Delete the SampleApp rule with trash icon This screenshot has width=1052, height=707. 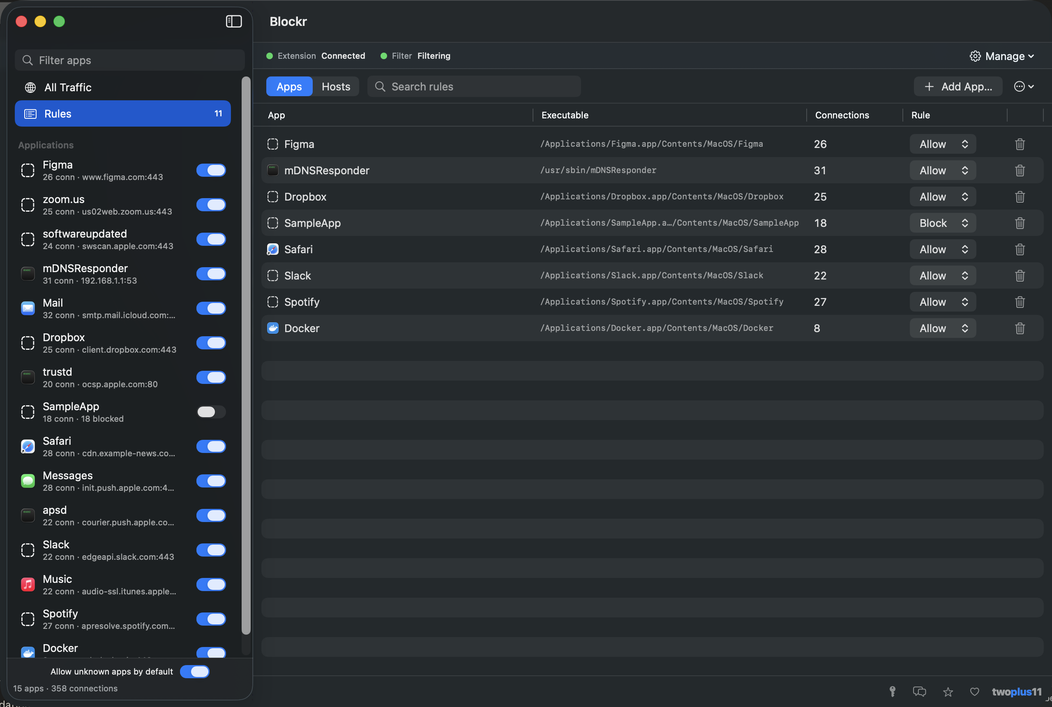point(1020,223)
